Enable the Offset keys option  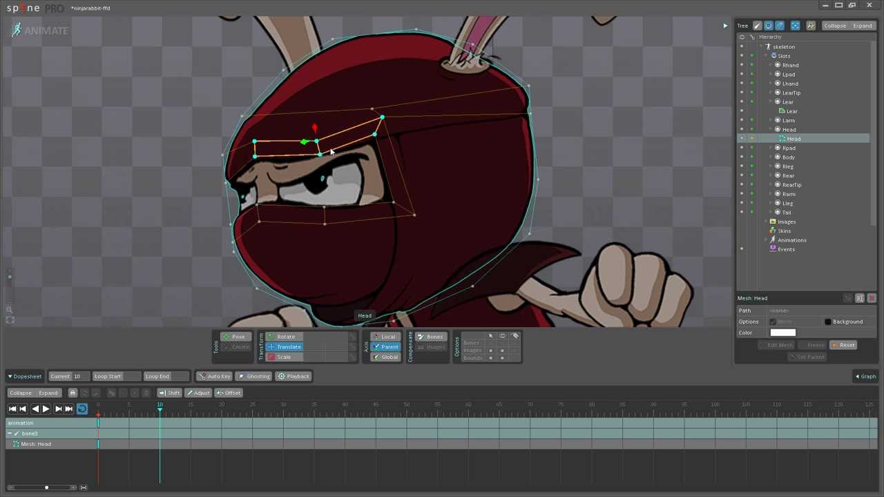coord(229,393)
